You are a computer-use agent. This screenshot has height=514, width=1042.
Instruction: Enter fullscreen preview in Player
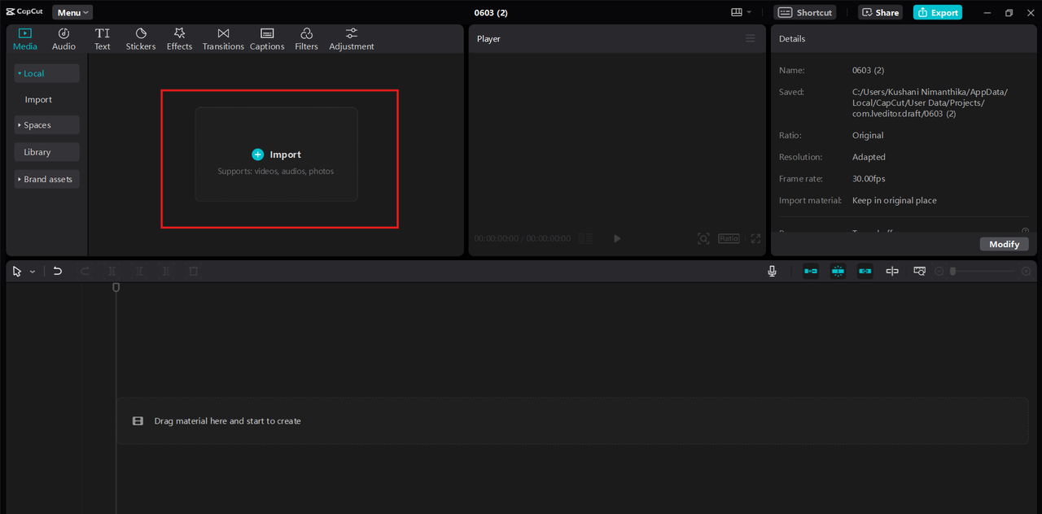[x=755, y=238]
